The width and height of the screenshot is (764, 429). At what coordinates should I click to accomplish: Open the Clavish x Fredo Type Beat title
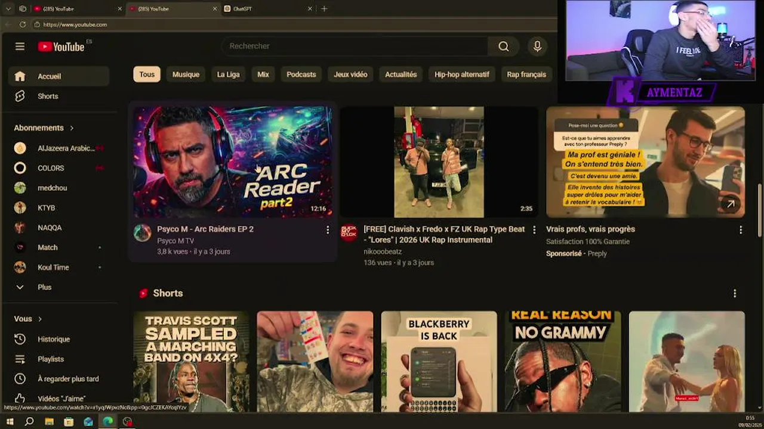444,234
